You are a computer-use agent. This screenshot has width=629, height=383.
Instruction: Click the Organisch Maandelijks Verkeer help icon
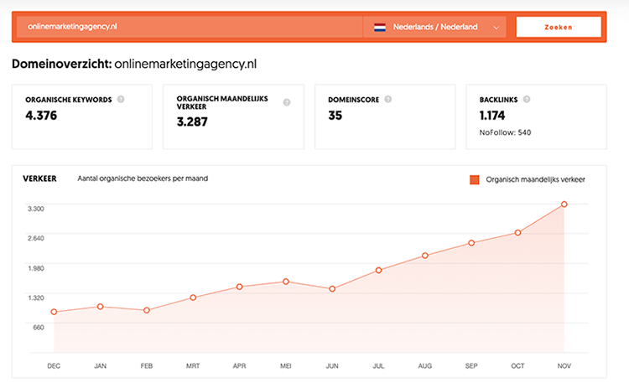(x=287, y=102)
